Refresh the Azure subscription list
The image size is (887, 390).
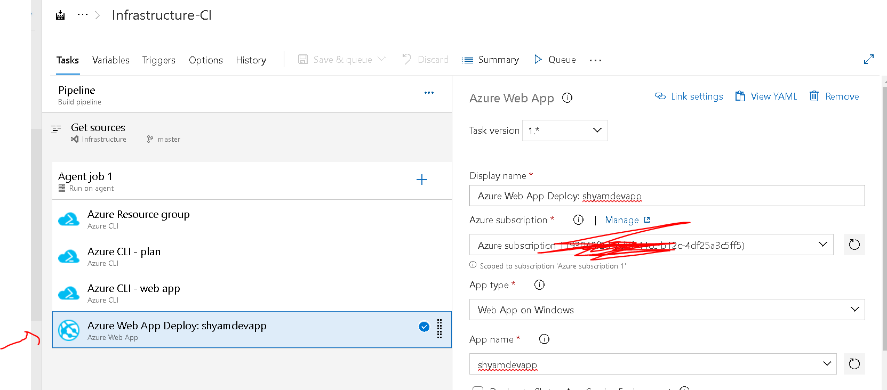click(854, 245)
